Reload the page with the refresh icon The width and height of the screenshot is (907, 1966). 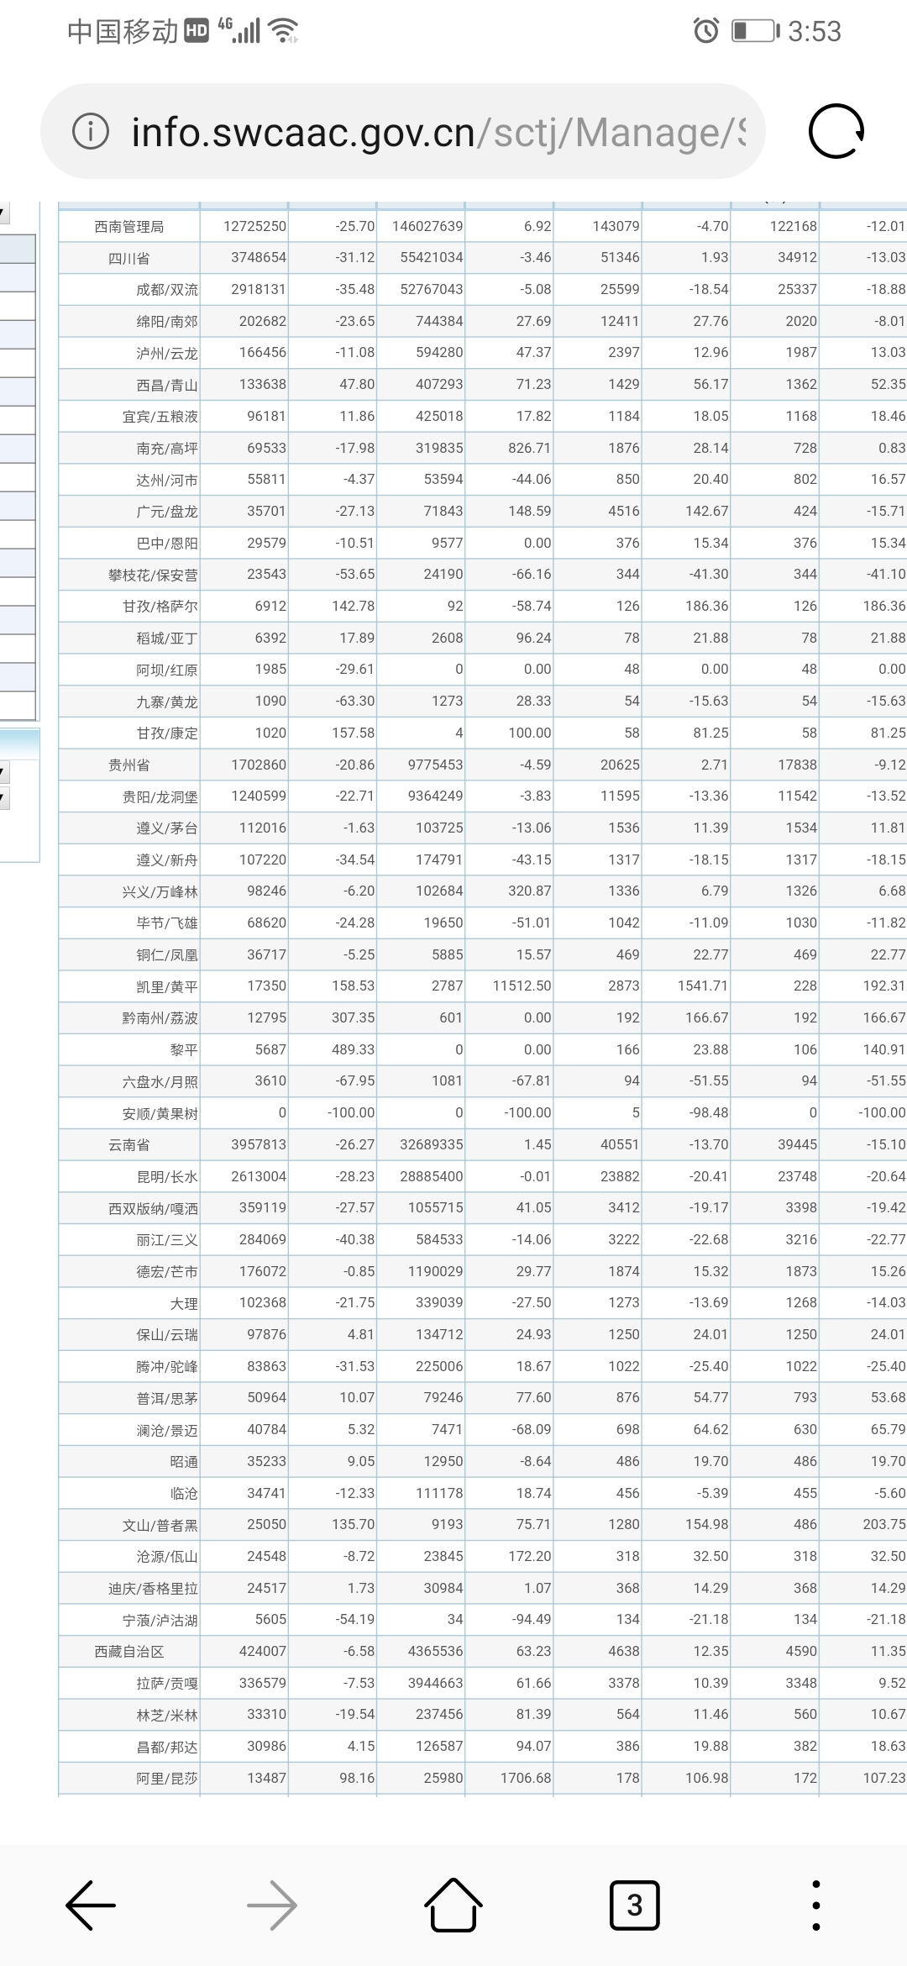[836, 132]
